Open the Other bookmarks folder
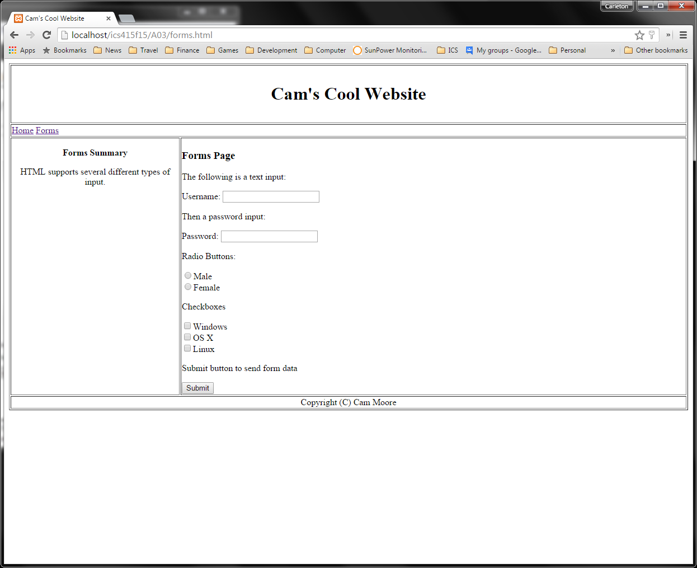 [656, 50]
